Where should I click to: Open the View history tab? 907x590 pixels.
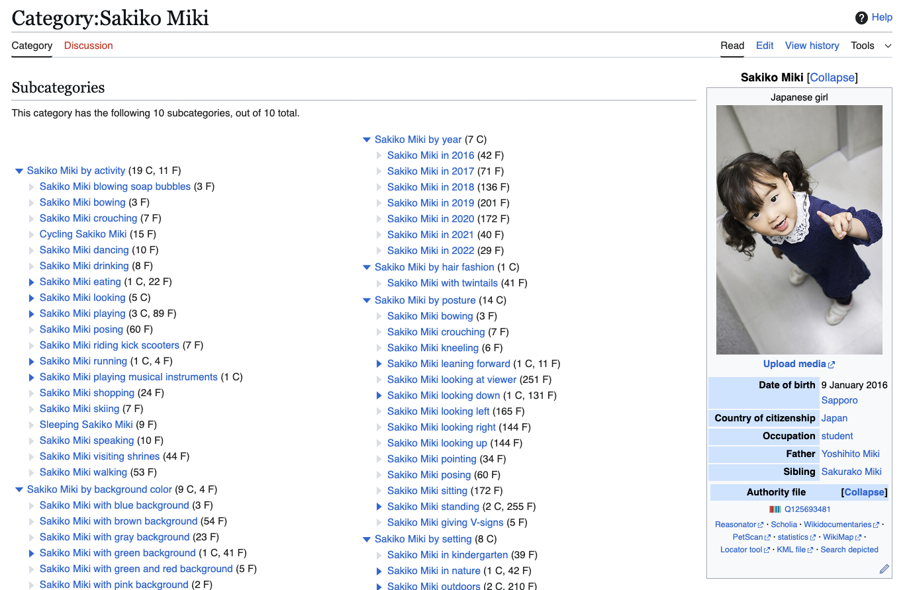coord(812,46)
